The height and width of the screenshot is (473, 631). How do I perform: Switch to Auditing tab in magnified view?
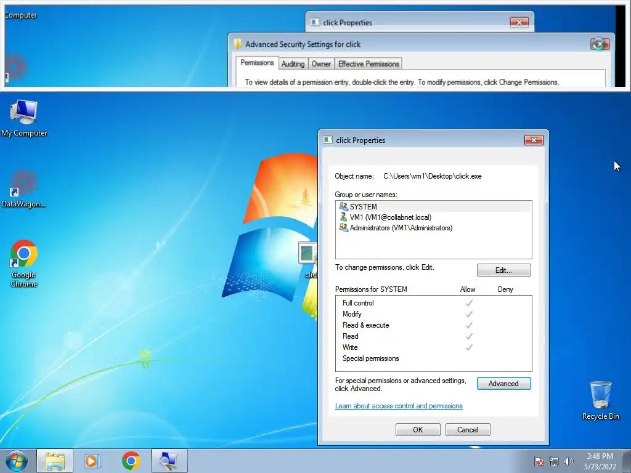(293, 64)
